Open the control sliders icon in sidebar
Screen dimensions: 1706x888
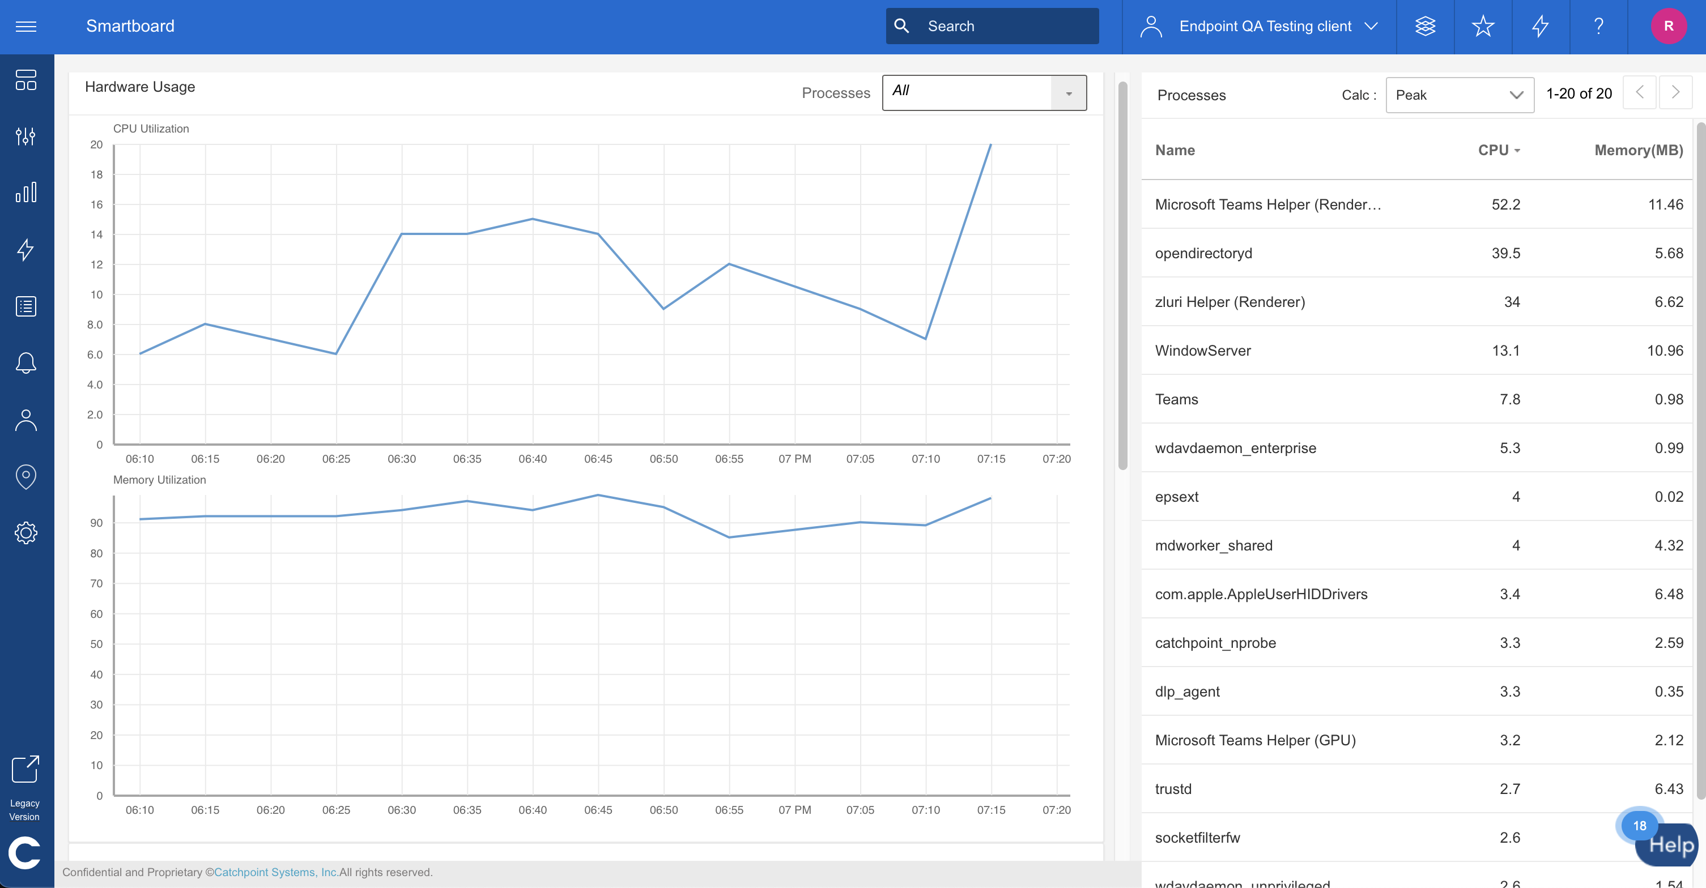pos(26,136)
